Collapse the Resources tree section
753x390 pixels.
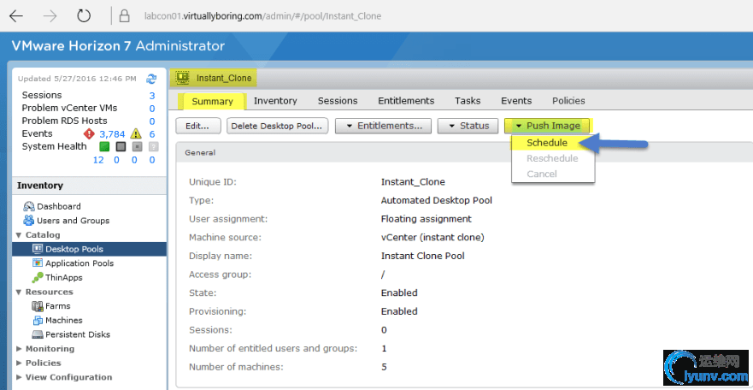tap(19, 292)
